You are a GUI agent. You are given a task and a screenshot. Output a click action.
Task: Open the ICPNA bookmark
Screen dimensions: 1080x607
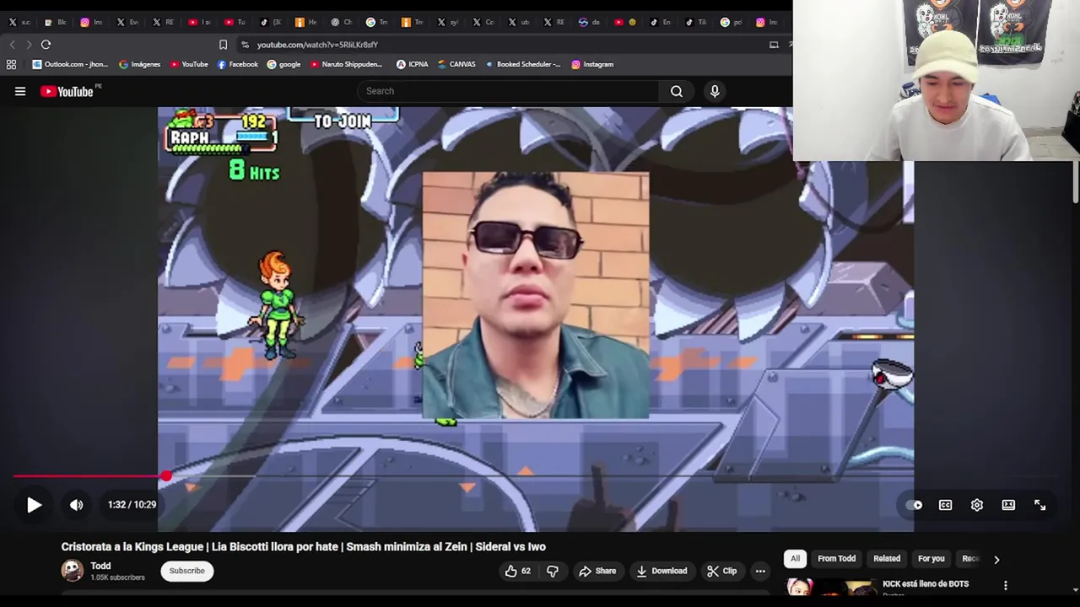coord(412,64)
